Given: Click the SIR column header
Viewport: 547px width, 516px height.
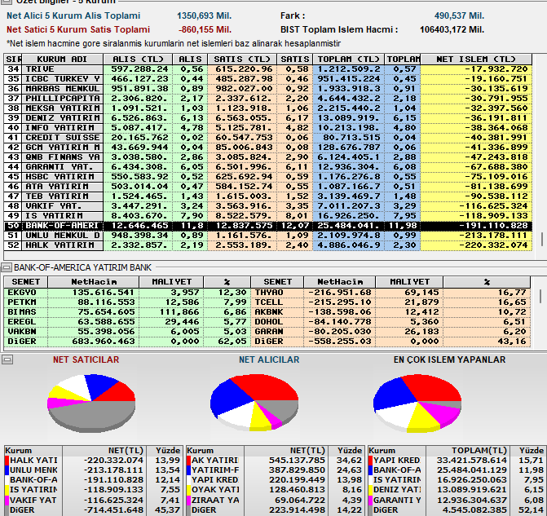Looking at the screenshot, I should click(13, 59).
